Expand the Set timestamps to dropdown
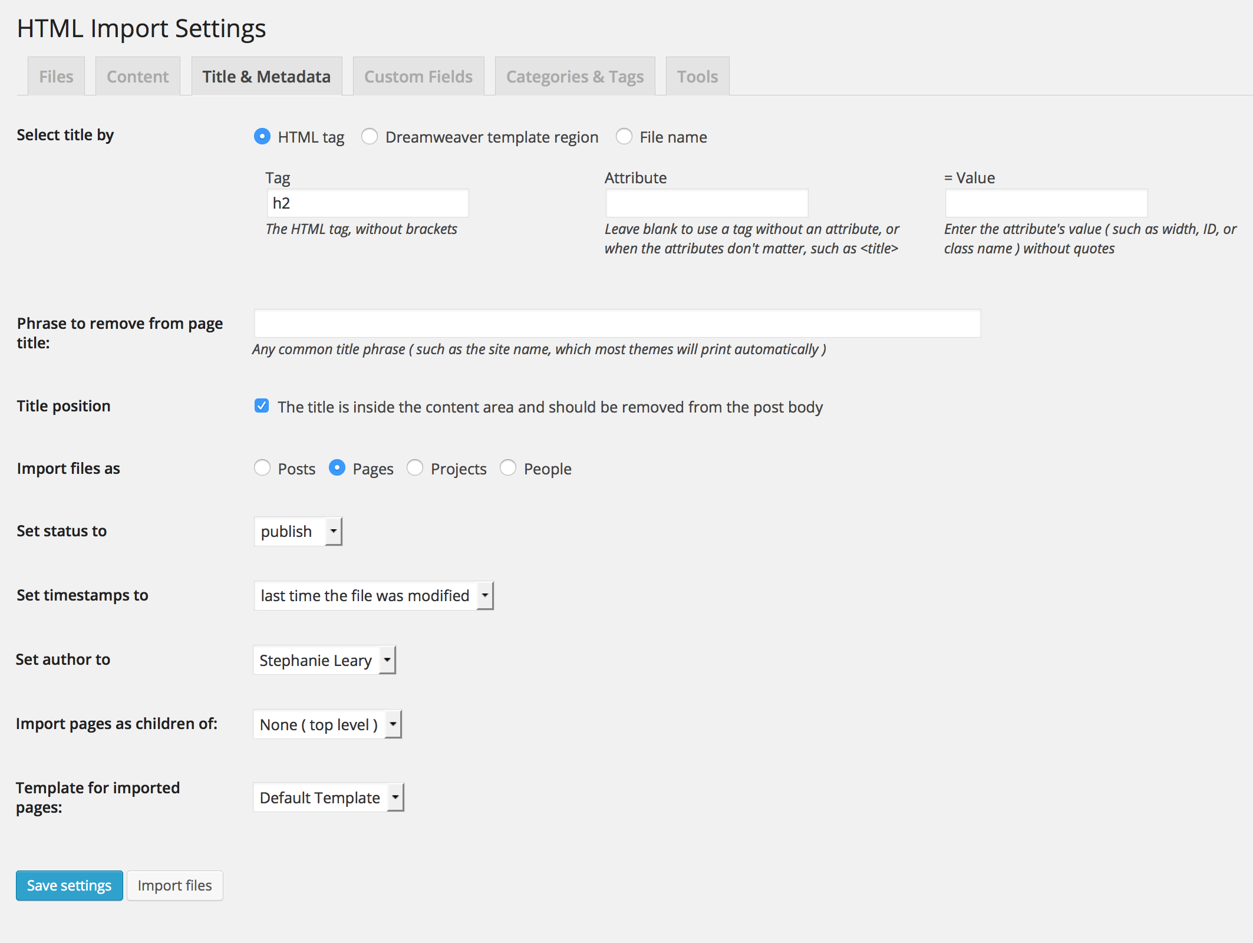Screen dimensions: 1253x943 coord(484,595)
